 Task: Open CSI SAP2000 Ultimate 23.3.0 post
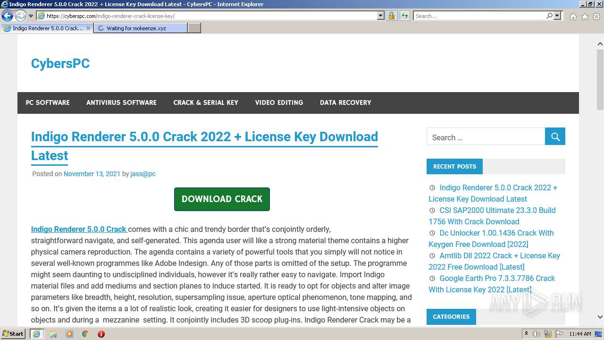tap(492, 216)
